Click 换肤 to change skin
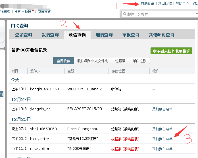The image size is (198, 158). pyautogui.click(x=28, y=11)
